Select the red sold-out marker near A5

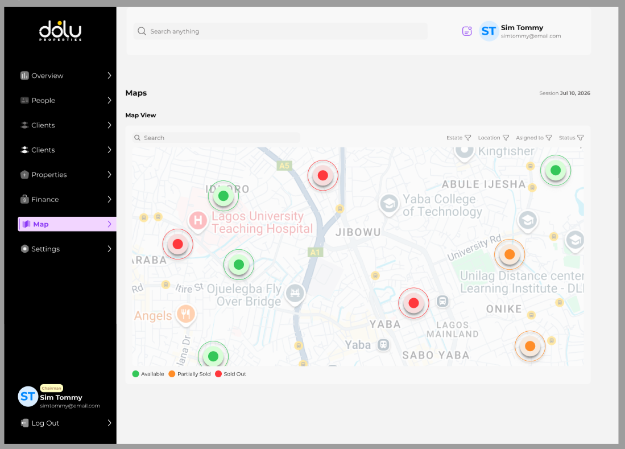tap(323, 175)
